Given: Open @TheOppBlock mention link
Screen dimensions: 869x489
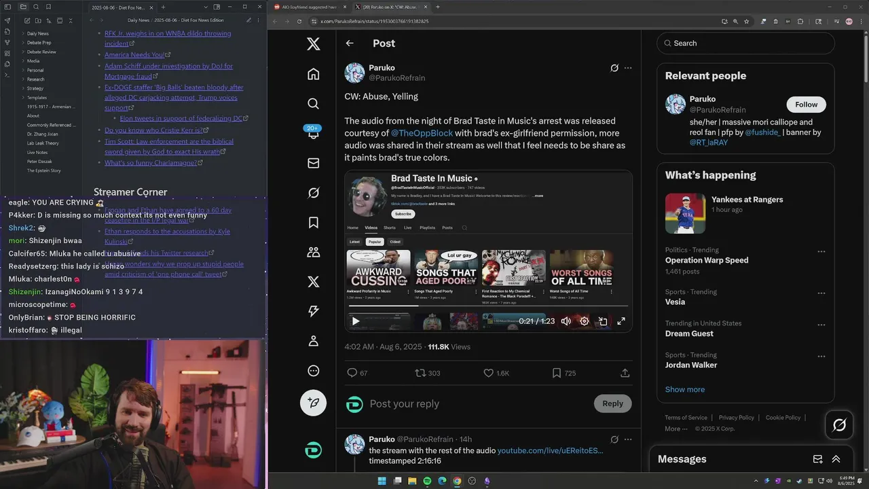Looking at the screenshot, I should click(x=422, y=133).
